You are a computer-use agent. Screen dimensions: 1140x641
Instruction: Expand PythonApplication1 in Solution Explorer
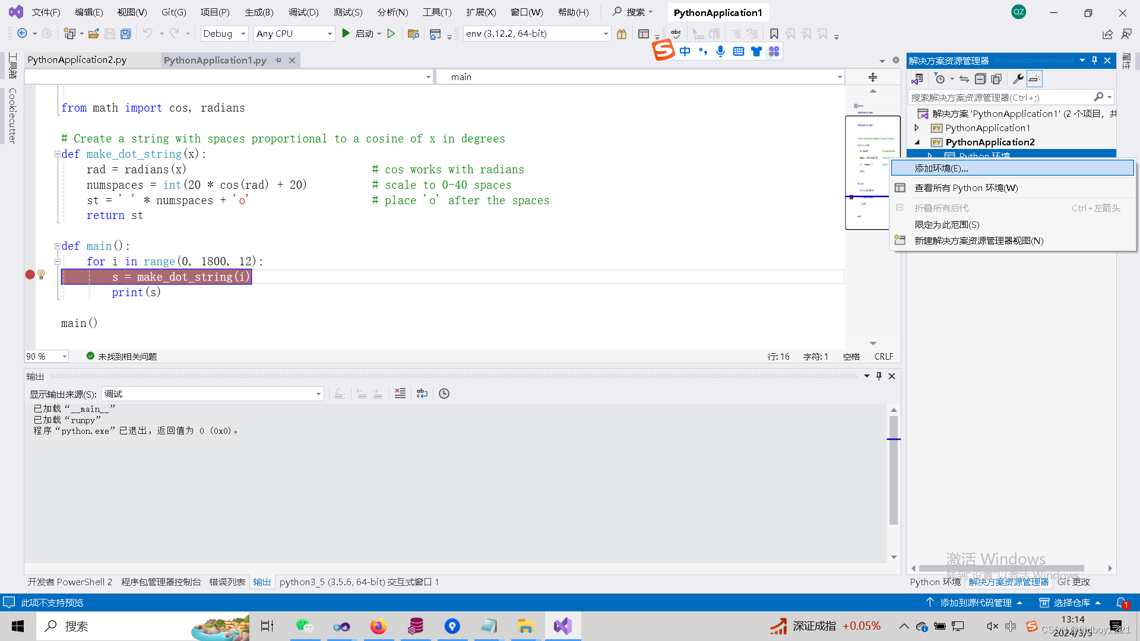click(916, 128)
